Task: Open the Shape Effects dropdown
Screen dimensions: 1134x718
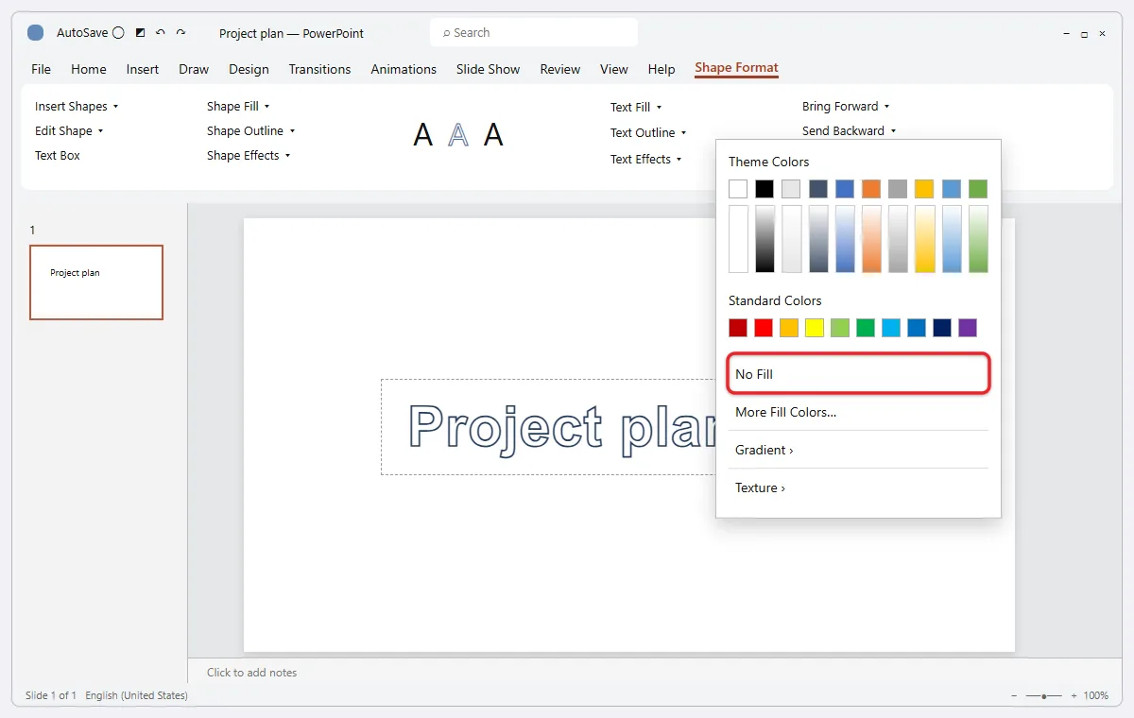Action: click(249, 155)
